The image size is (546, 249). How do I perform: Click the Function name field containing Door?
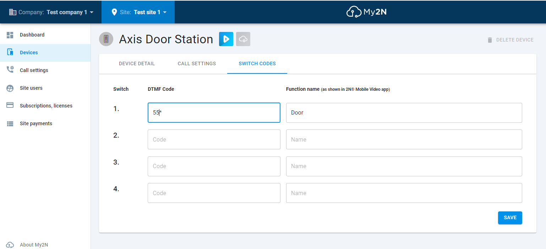tap(404, 112)
